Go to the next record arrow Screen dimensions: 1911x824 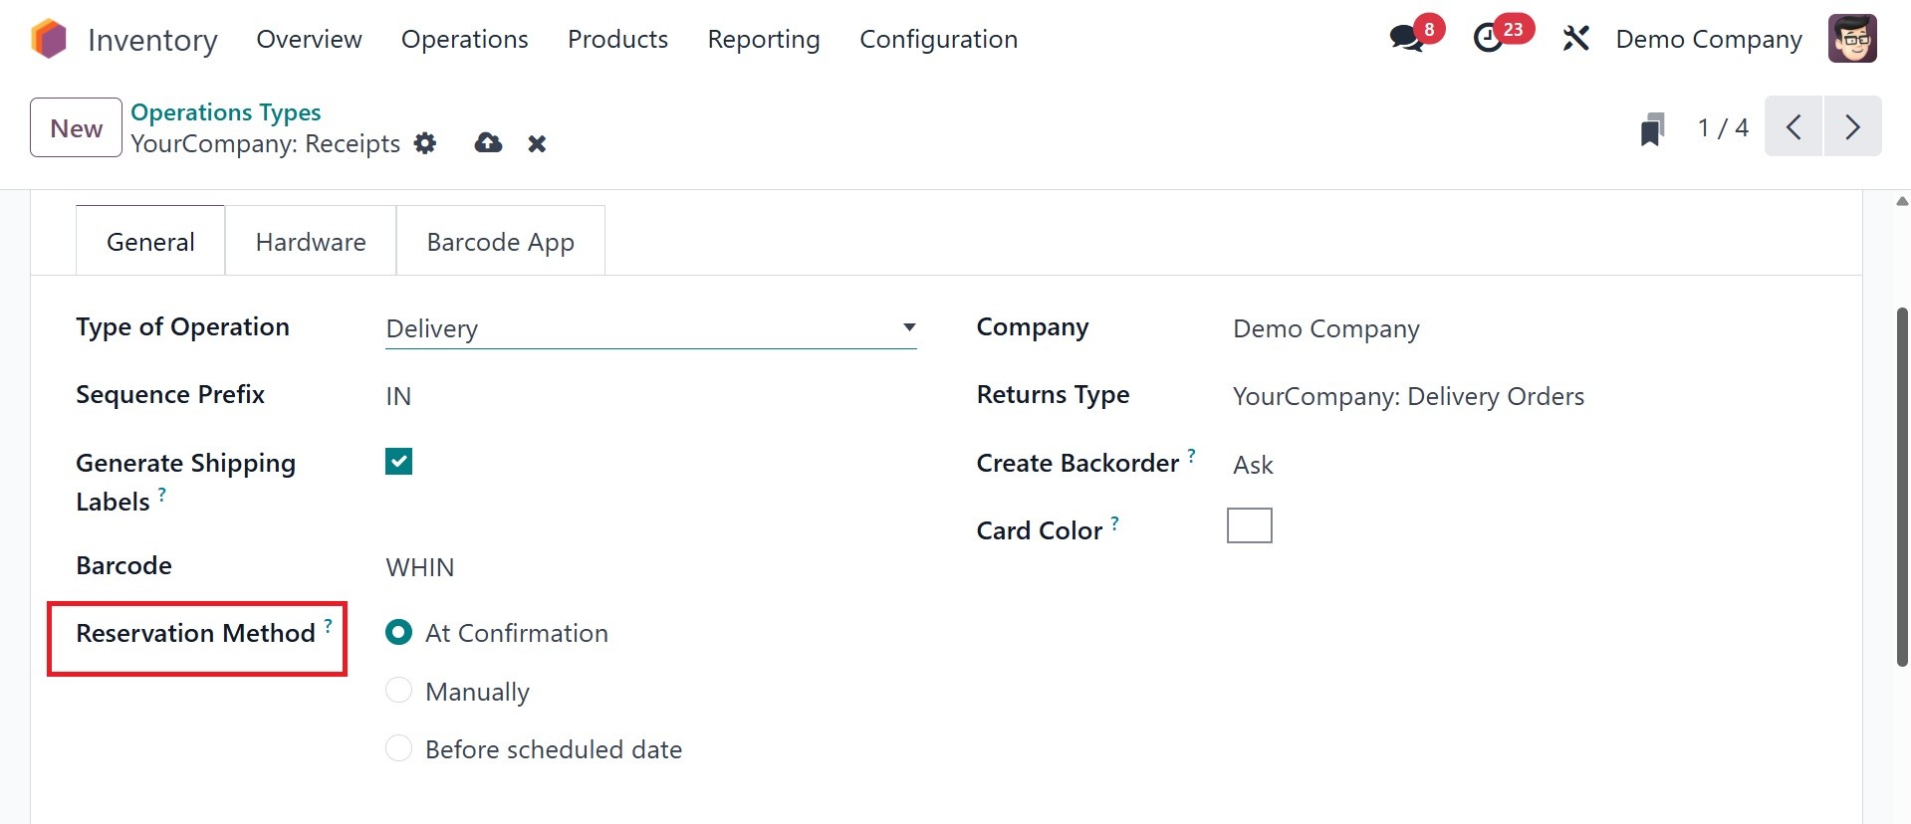point(1852,127)
